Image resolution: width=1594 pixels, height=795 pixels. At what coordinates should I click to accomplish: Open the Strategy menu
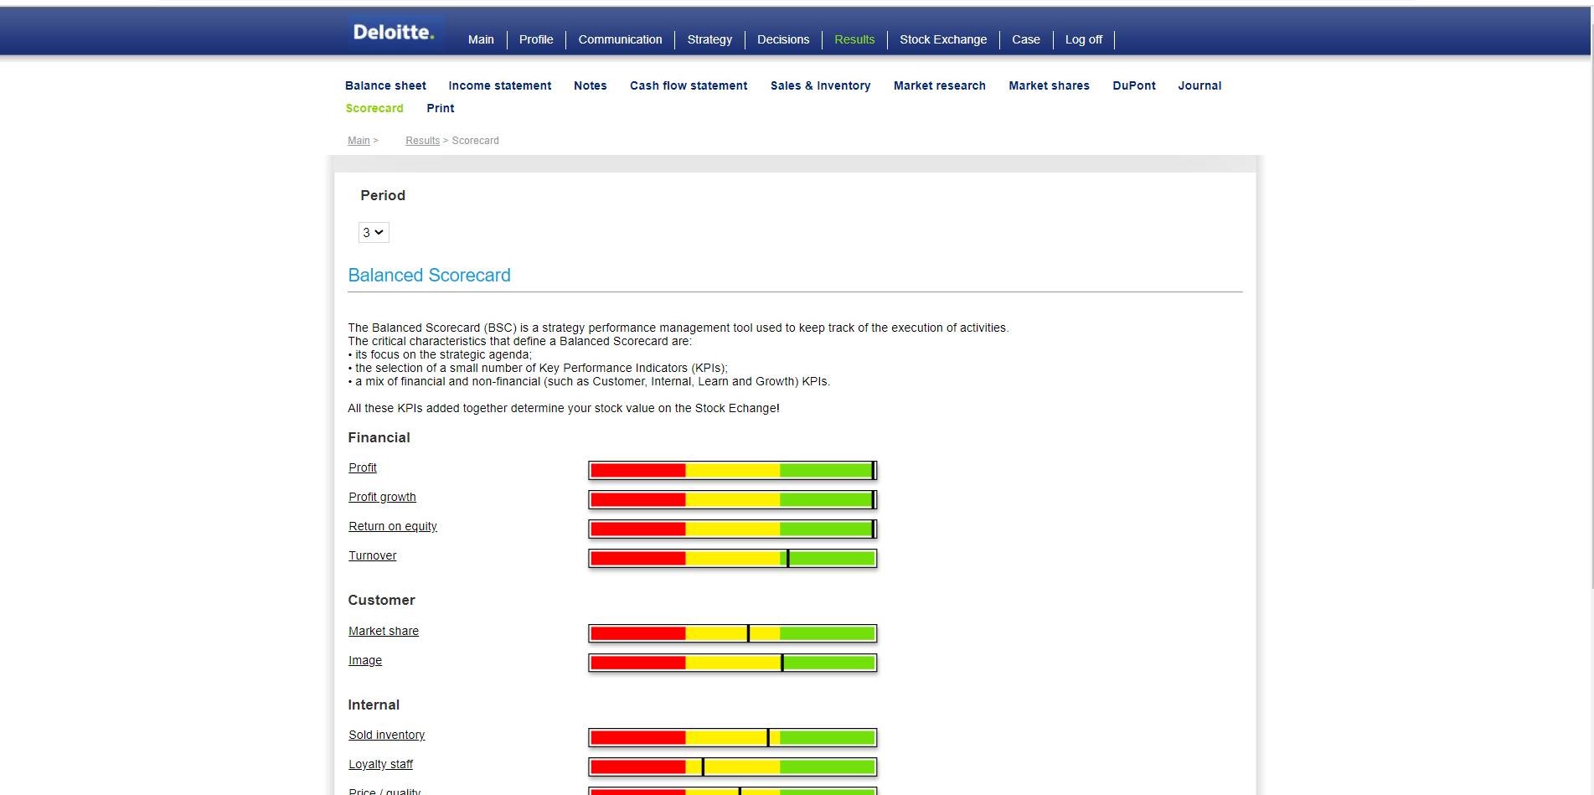pyautogui.click(x=709, y=39)
